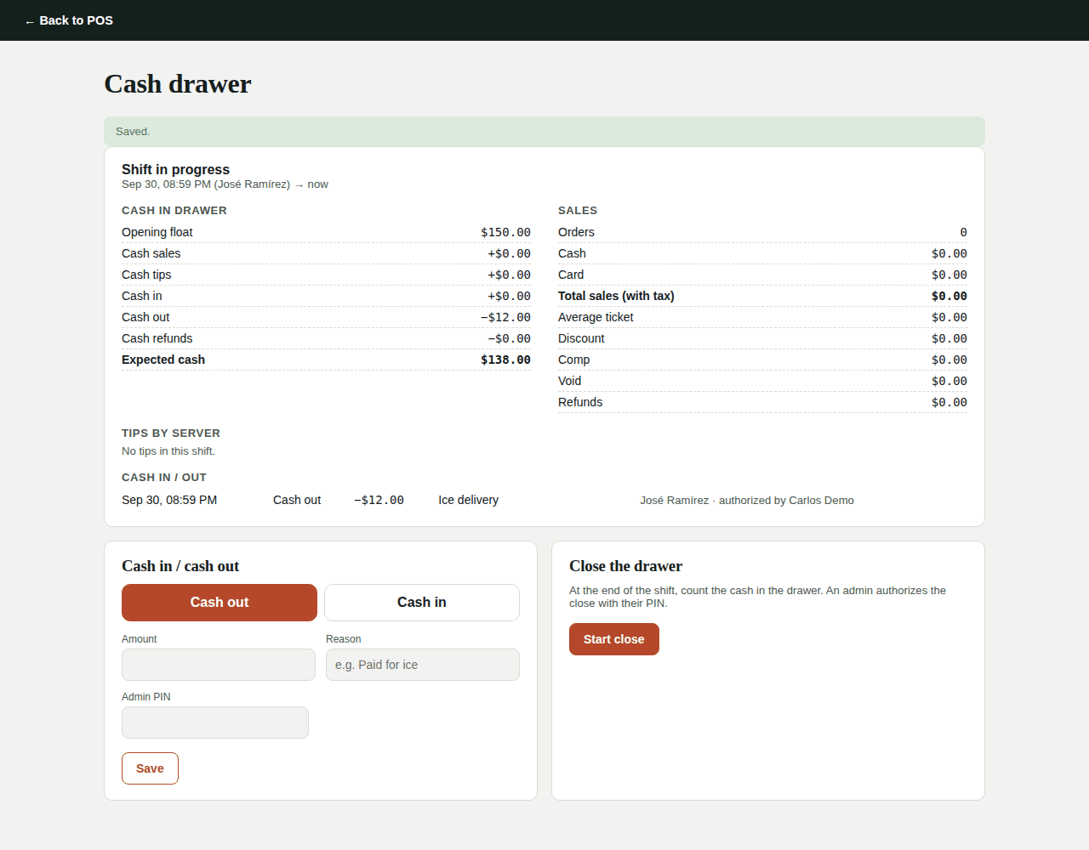Select the Void row label
This screenshot has height=850, width=1089.
coord(570,381)
